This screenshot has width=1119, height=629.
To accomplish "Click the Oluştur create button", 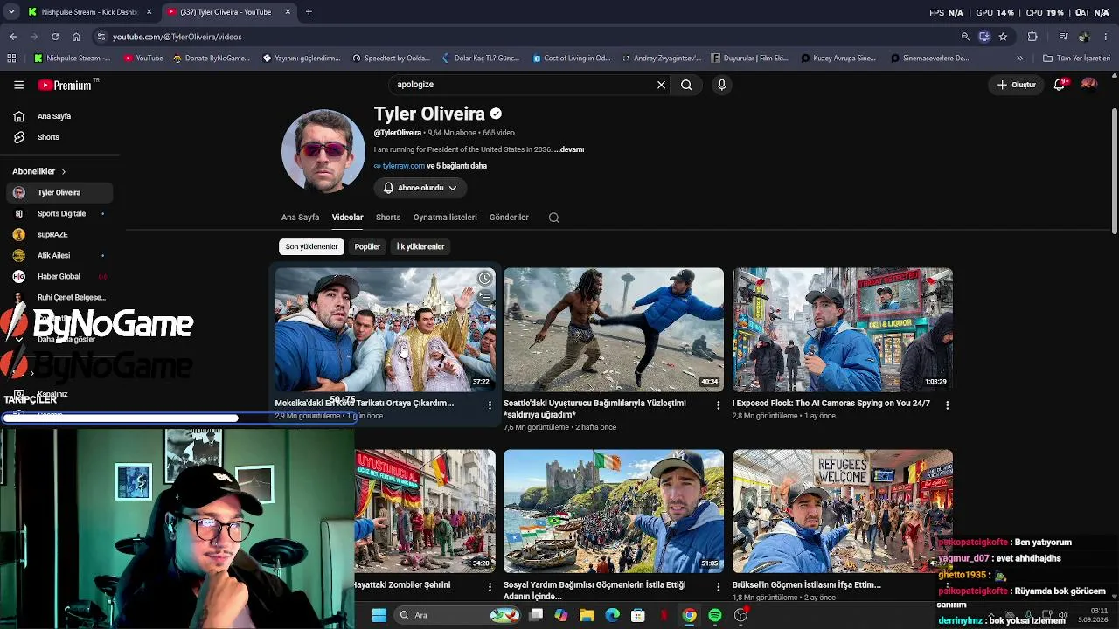I will 1016,85.
